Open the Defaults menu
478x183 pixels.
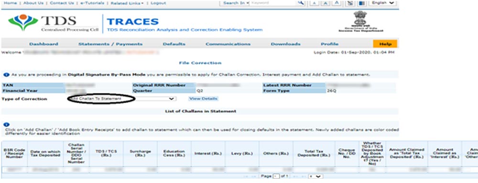coord(174,44)
